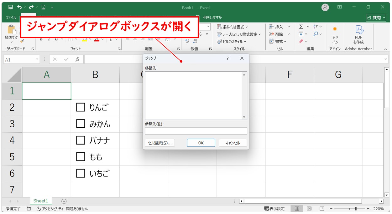Check the みかん checkbox

pyautogui.click(x=81, y=124)
